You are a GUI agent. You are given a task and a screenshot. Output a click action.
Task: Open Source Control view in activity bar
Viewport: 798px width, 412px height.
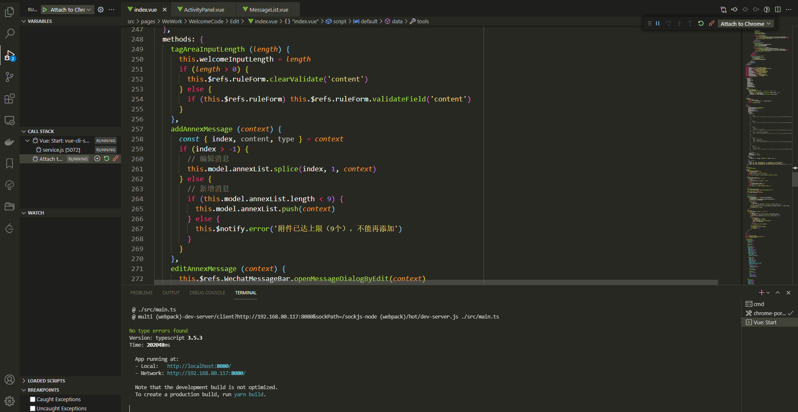click(10, 77)
